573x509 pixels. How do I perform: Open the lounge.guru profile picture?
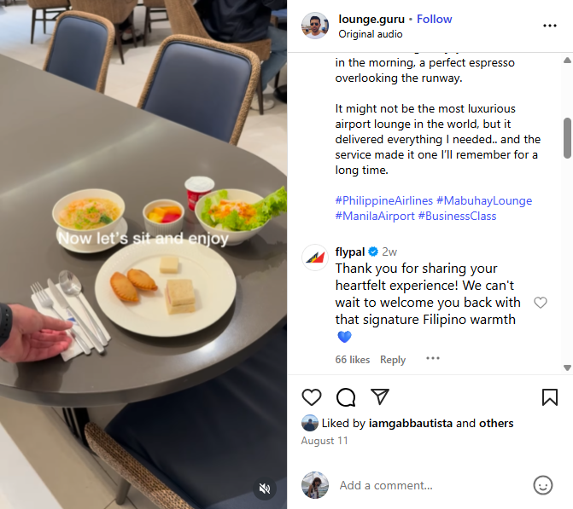tap(315, 26)
